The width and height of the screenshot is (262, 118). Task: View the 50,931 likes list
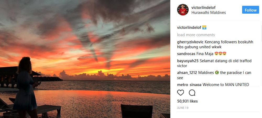(x=187, y=101)
